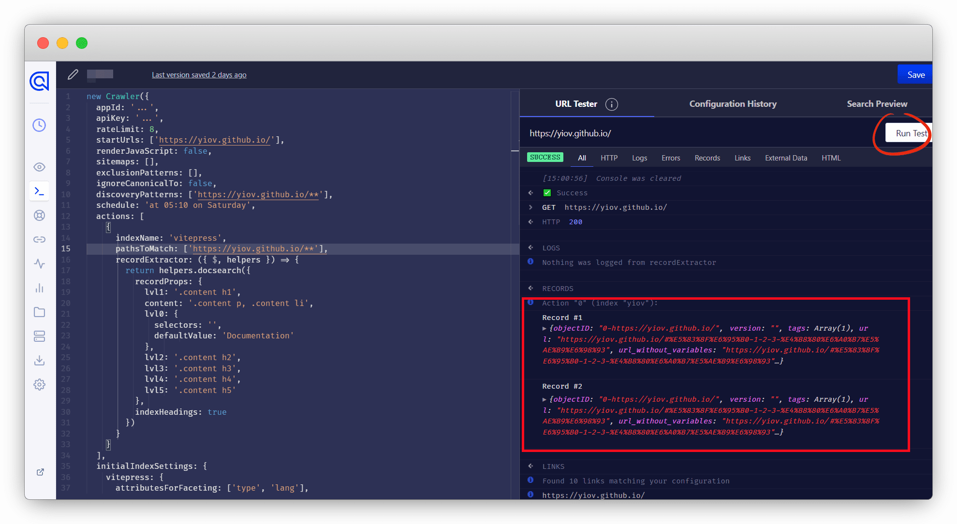
Task: Click the Algolia logo icon
Action: pyautogui.click(x=39, y=81)
